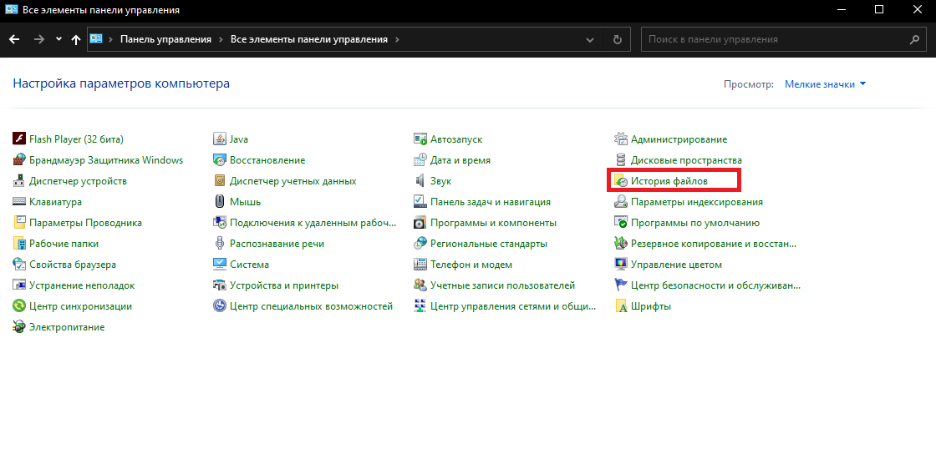Click the Устройства и принтеры icon
The image size is (936, 459).
click(220, 285)
